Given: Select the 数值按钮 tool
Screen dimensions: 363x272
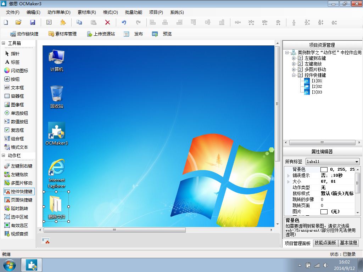Looking at the screenshot, I should coord(16,121).
